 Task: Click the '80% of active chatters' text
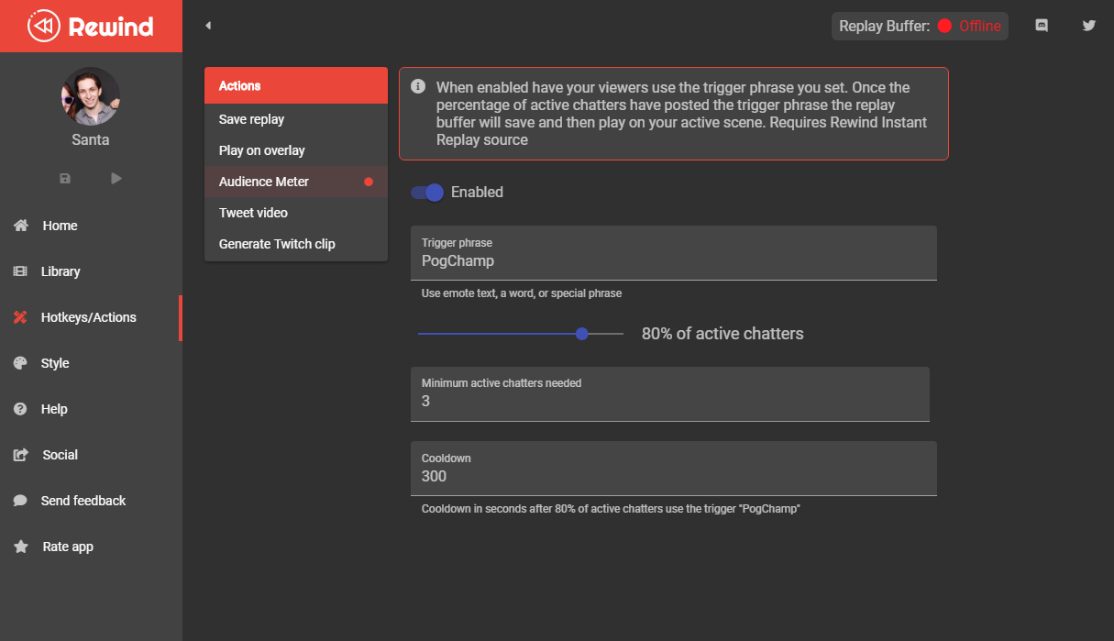pos(722,334)
